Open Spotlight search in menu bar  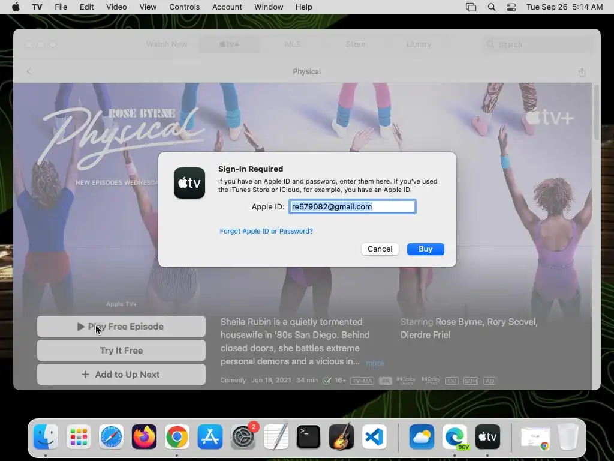pyautogui.click(x=492, y=7)
